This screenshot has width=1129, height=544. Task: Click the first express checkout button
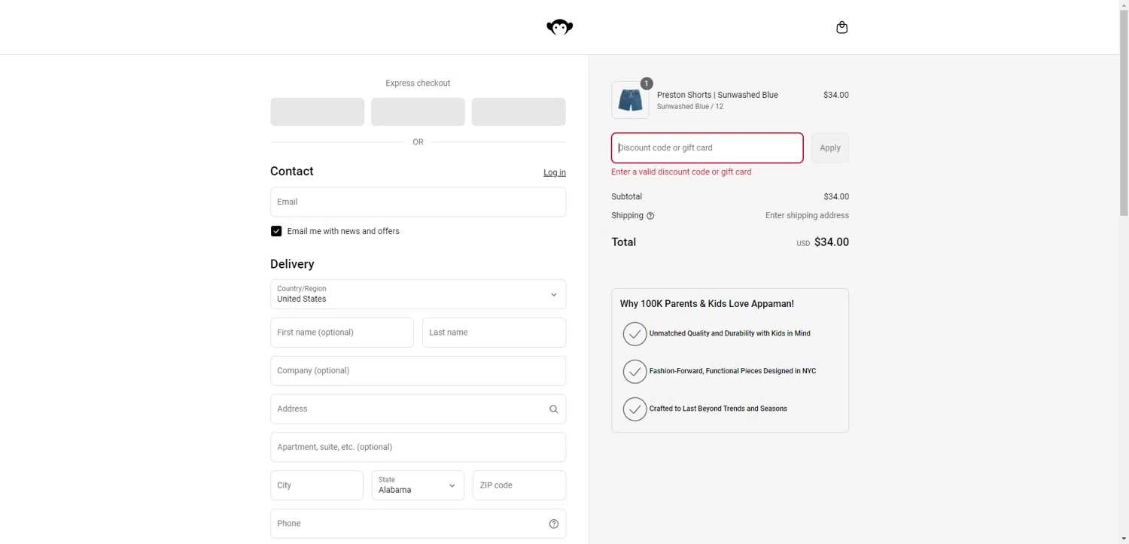317,111
